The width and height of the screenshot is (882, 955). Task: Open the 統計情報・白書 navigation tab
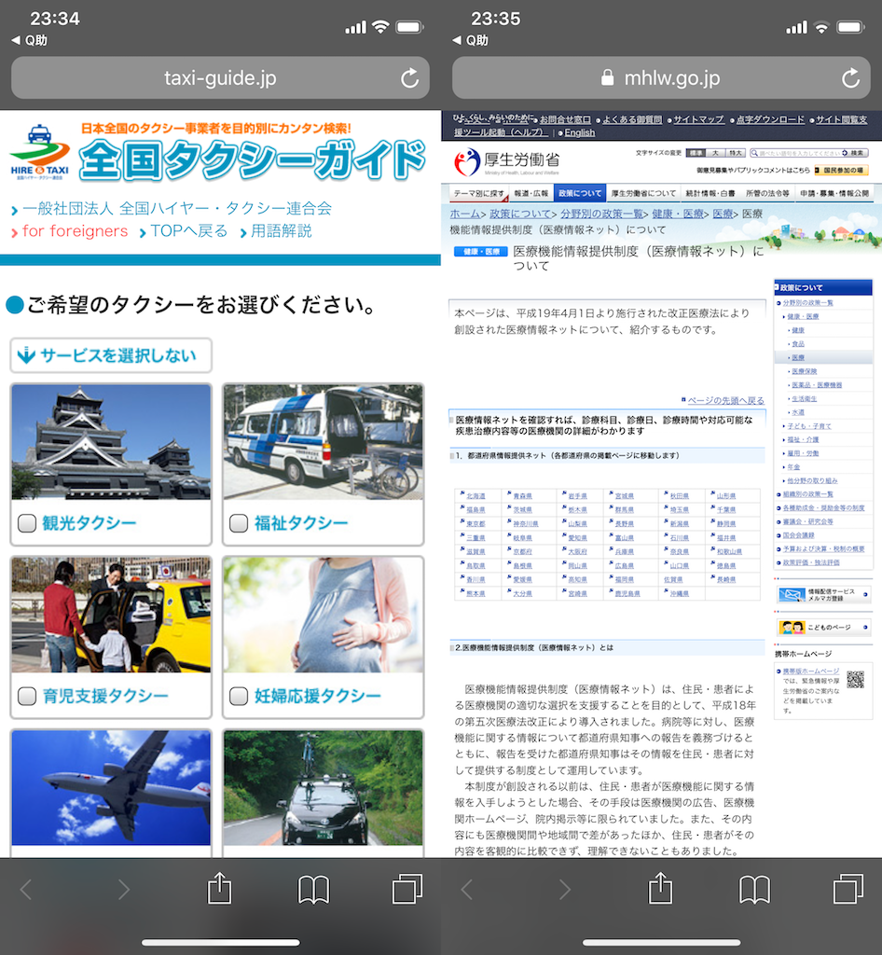(x=710, y=193)
